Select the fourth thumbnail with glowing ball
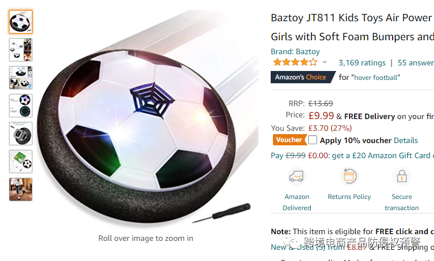The height and width of the screenshot is (261, 434). click(21, 106)
